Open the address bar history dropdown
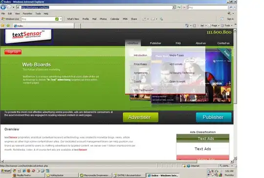264x178 pixels. (174, 7)
